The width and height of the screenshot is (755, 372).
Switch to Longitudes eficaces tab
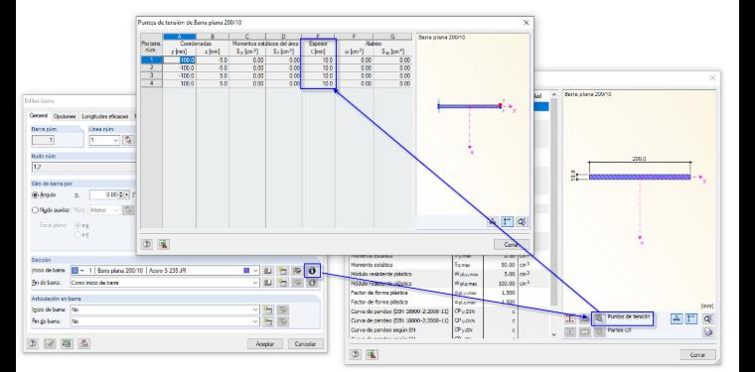tap(105, 116)
